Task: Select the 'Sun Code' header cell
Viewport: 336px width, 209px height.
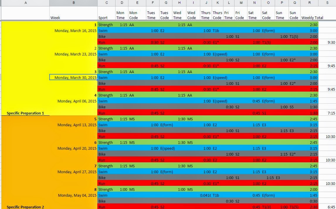Action: [x=295, y=13]
